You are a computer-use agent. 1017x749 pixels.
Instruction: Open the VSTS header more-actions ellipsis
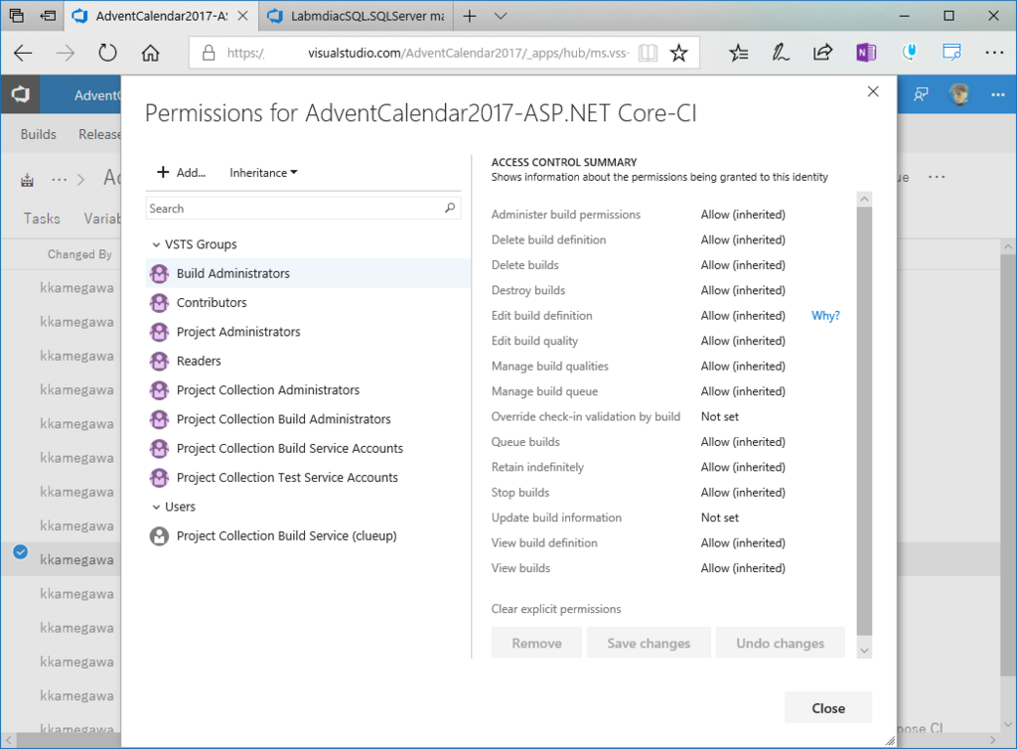[997, 94]
